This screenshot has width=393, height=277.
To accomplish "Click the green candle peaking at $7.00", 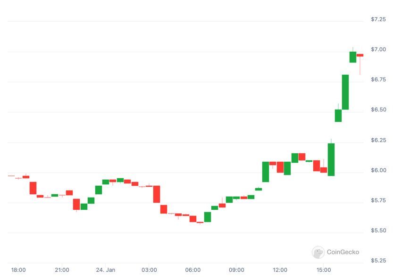I will pos(353,57).
